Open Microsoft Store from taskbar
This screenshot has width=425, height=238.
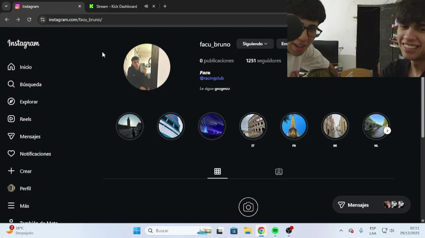tap(234, 230)
